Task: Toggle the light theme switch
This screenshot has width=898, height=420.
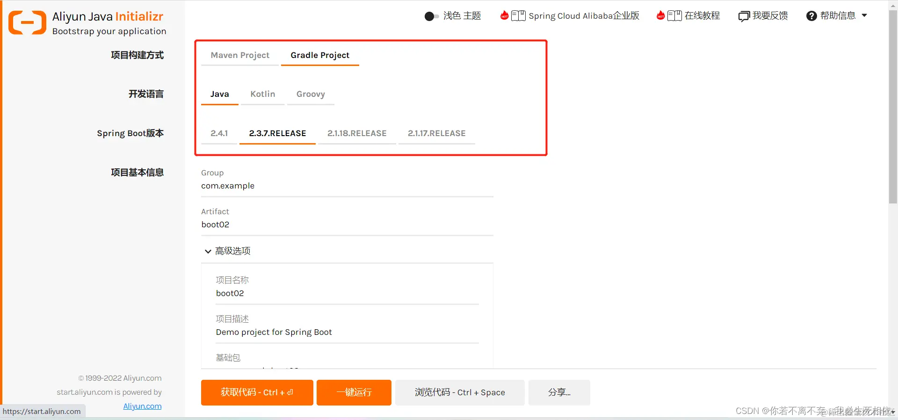Action: (431, 16)
